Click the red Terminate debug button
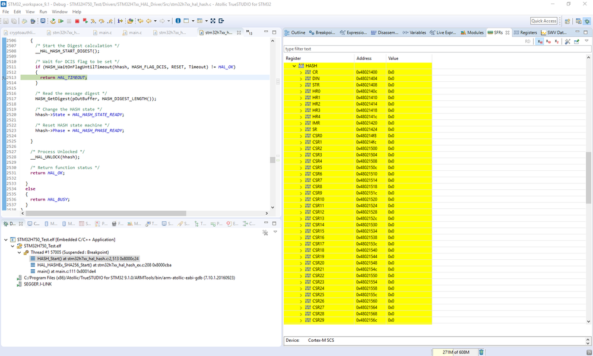The image size is (593, 356). point(77,21)
